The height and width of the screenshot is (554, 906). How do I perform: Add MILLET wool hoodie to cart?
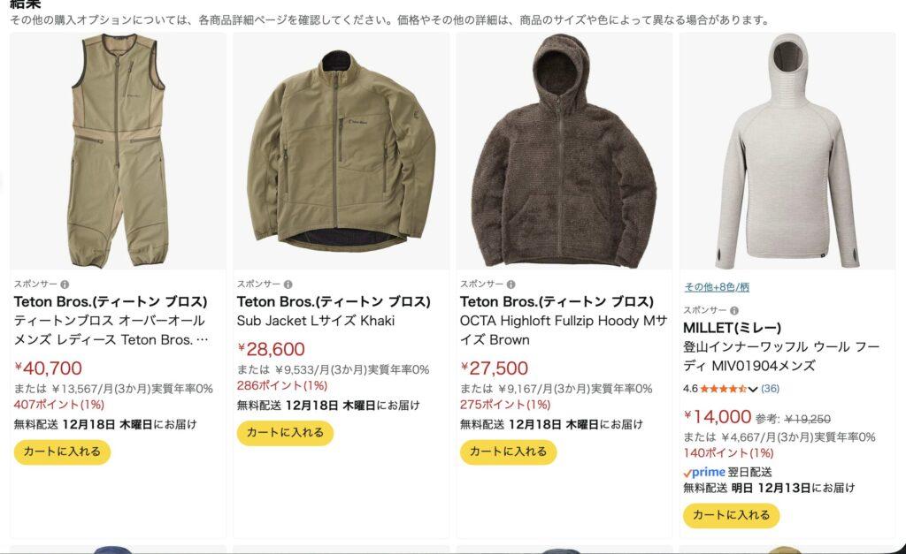(731, 515)
